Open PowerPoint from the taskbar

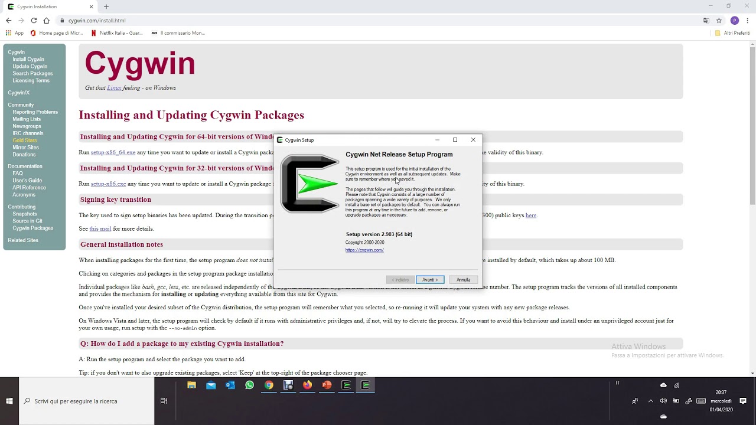click(x=327, y=385)
